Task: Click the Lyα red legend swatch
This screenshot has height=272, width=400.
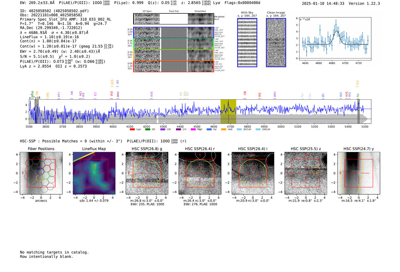Action: tap(132, 129)
